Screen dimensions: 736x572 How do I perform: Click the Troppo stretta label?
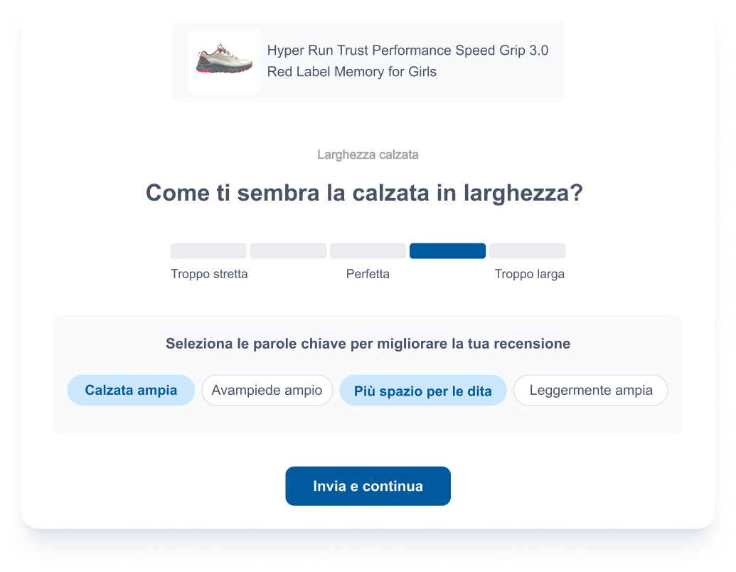[209, 274]
